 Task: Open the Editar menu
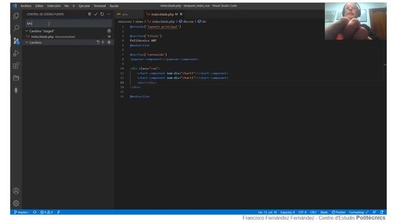(39, 6)
